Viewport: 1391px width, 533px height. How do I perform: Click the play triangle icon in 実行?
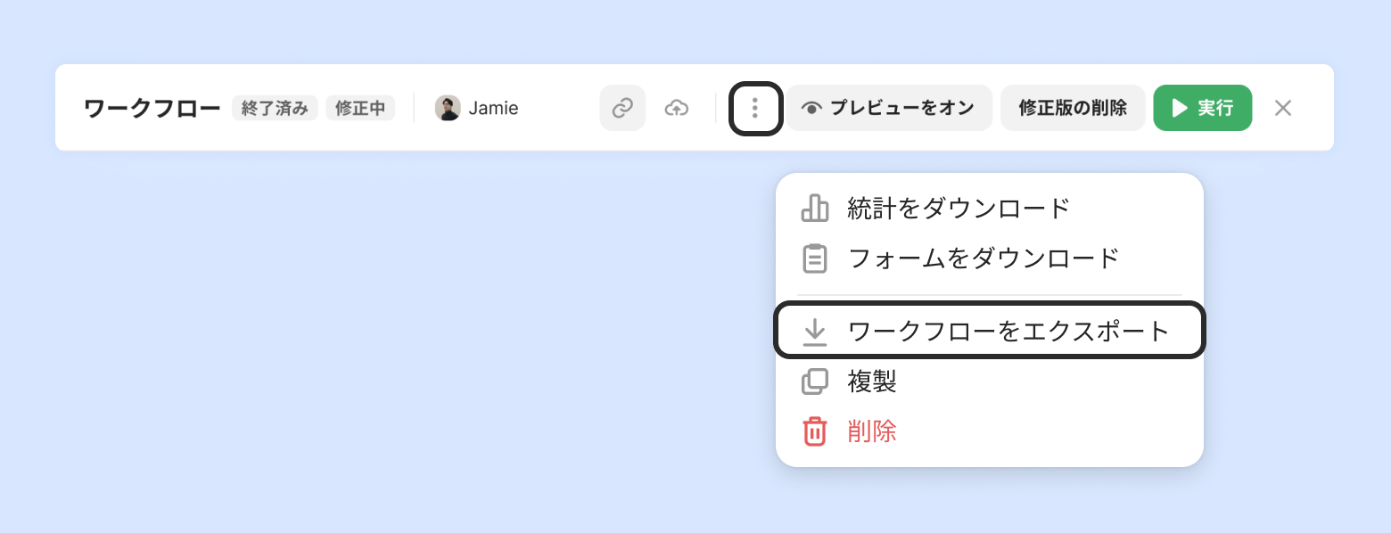1180,108
